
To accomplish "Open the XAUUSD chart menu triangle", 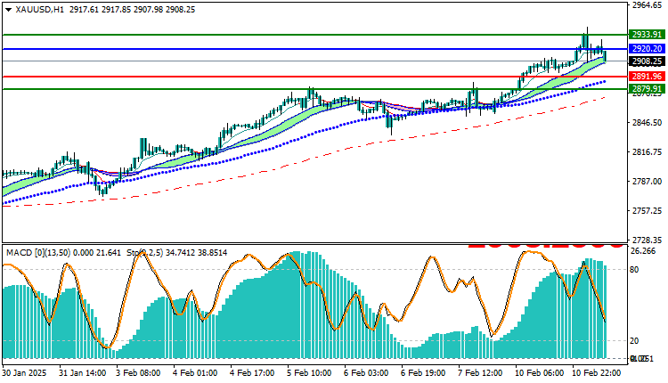I will click(8, 10).
